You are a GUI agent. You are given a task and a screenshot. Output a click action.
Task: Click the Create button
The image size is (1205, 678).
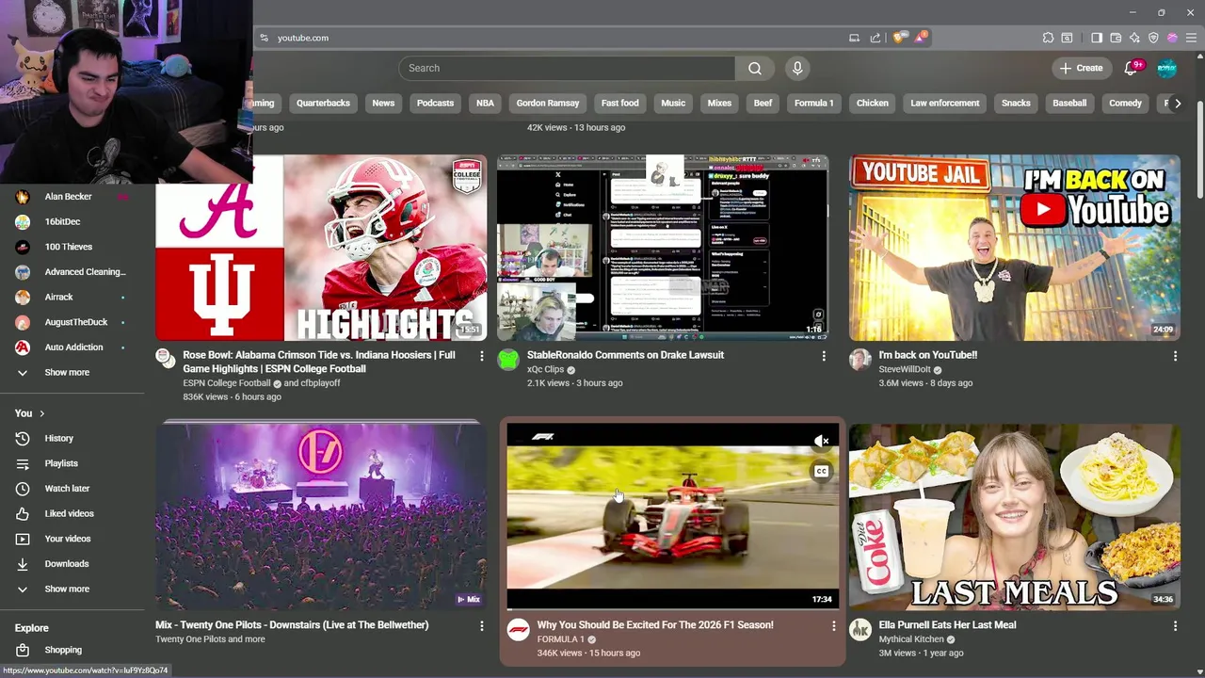[x=1081, y=68]
